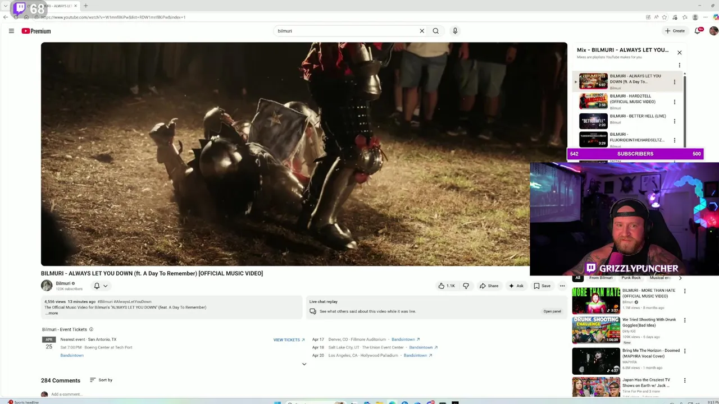
Task: Go back with the browser back arrow
Action: point(6,17)
